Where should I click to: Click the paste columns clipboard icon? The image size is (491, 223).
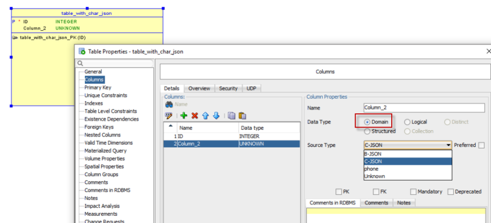pyautogui.click(x=242, y=116)
